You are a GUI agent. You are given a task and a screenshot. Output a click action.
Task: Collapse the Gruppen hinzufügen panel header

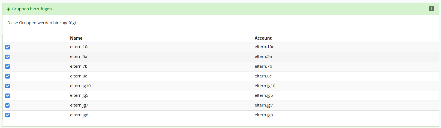coord(32,9)
